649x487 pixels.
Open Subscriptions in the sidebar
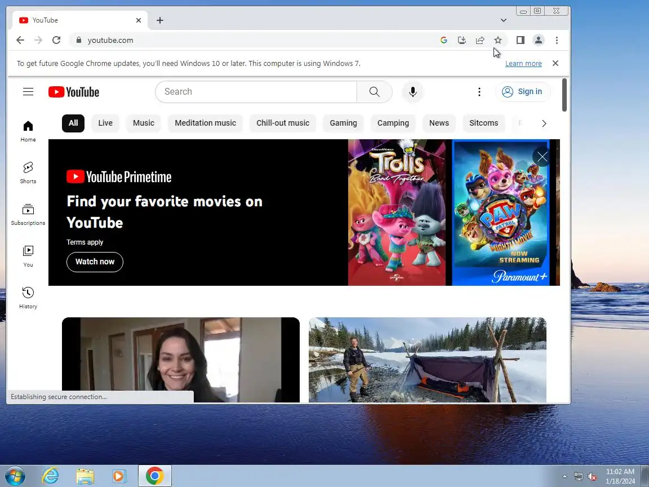(28, 215)
